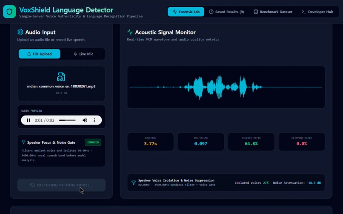Click the filter icon beside Speaker Focus

pyautogui.click(x=23, y=142)
